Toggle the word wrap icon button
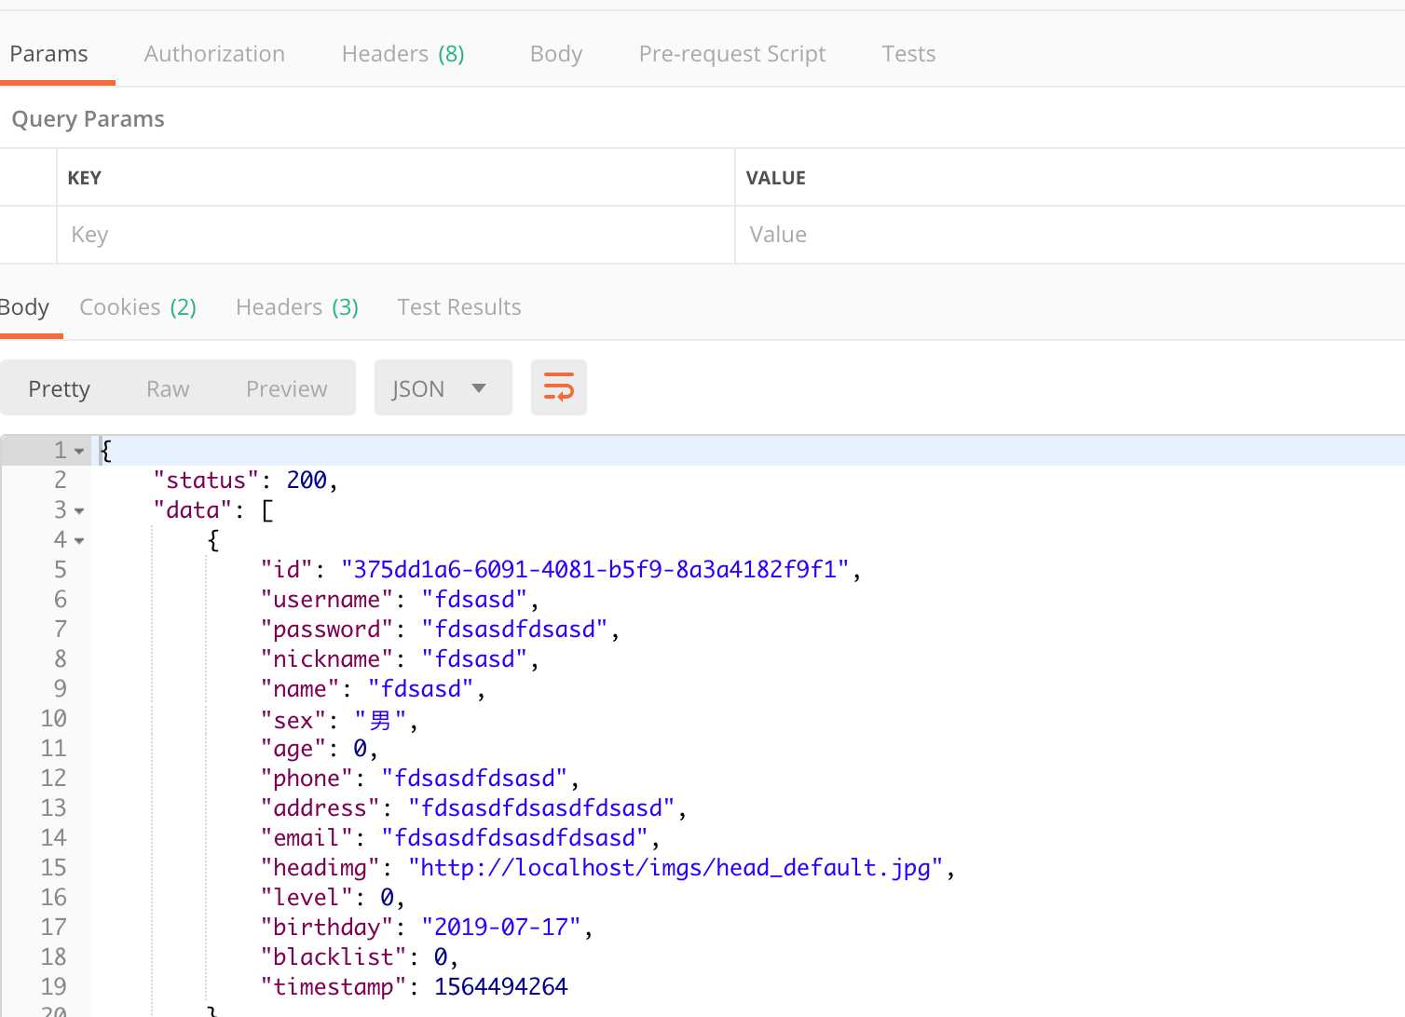Screen dimensions: 1405x1017 [x=559, y=387]
